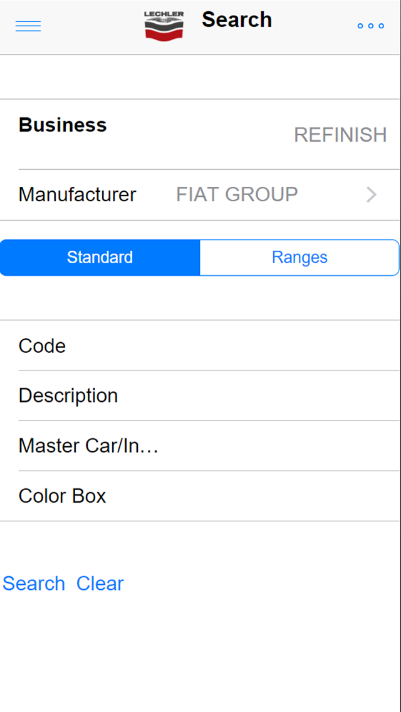Select FIAT GROUP as manufacturer
The width and height of the screenshot is (401, 712).
point(237,194)
